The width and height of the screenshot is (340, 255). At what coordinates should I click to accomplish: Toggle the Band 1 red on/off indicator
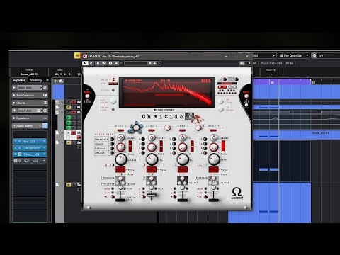tap(120, 130)
